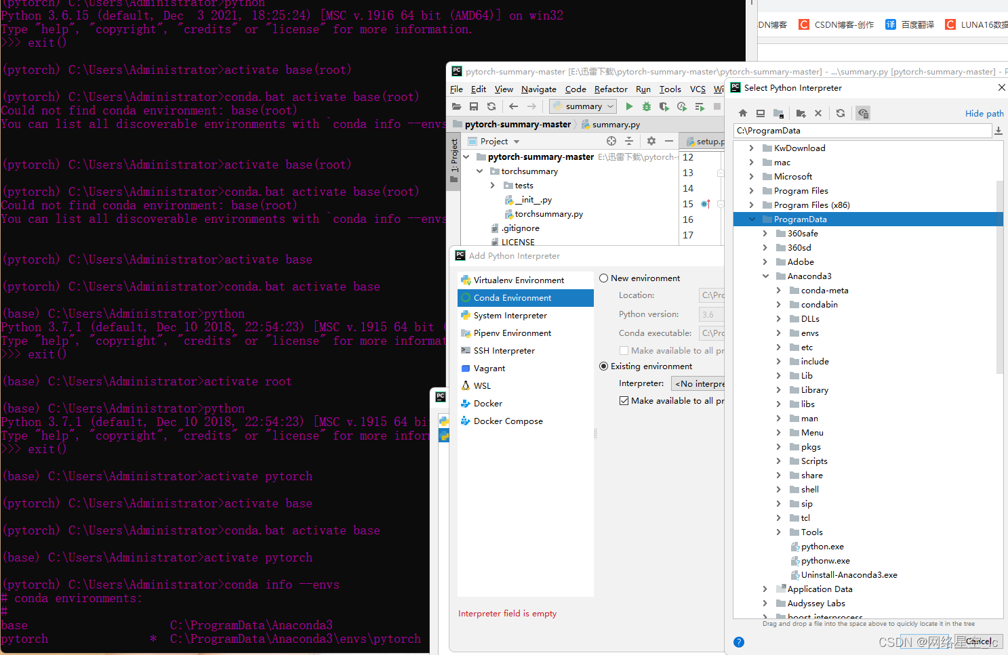
Task: Expand the tests folder in Project tree
Action: pyautogui.click(x=493, y=186)
